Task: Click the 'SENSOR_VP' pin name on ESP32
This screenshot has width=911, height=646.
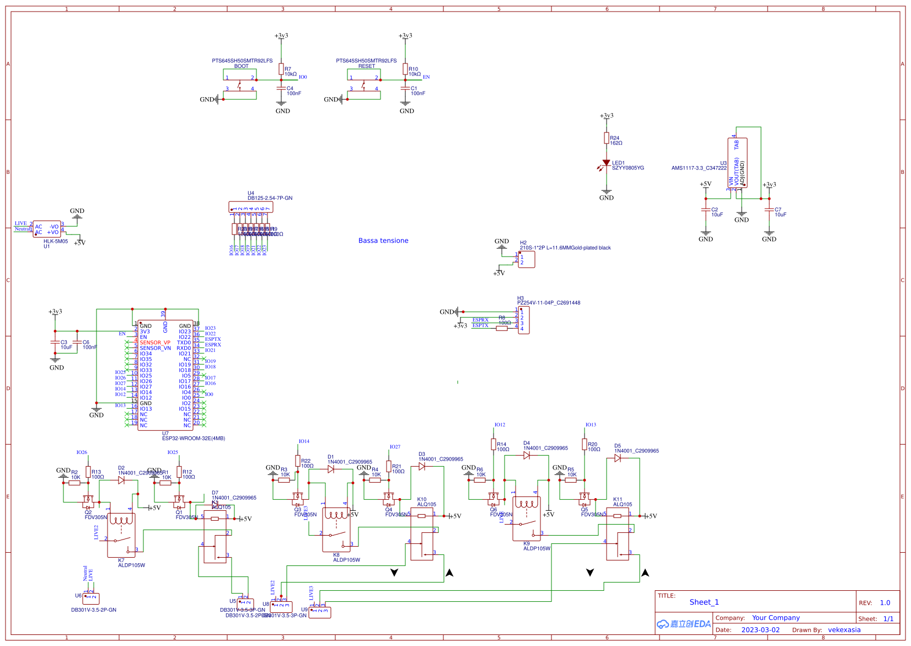Action: 155,343
